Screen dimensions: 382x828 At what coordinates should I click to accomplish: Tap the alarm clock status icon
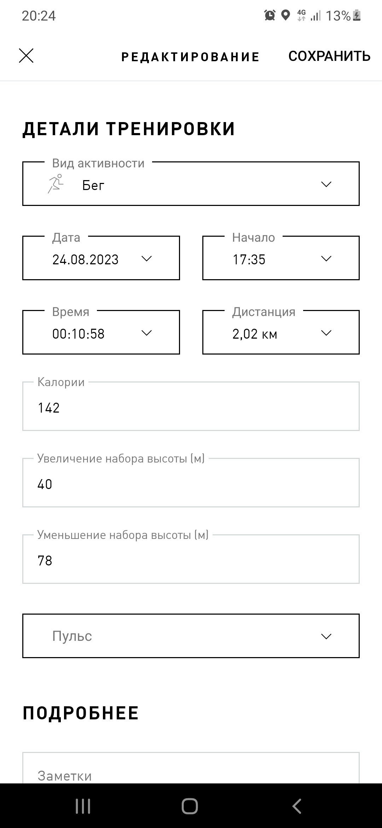(x=270, y=16)
